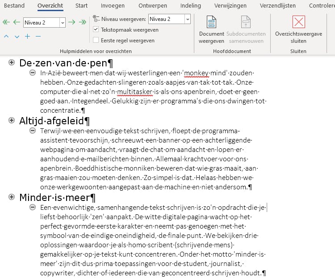Viewport: 335px width, 278px height.
Task: Demote to body text double-right arrow
Action: pyautogui.click(x=83, y=22)
